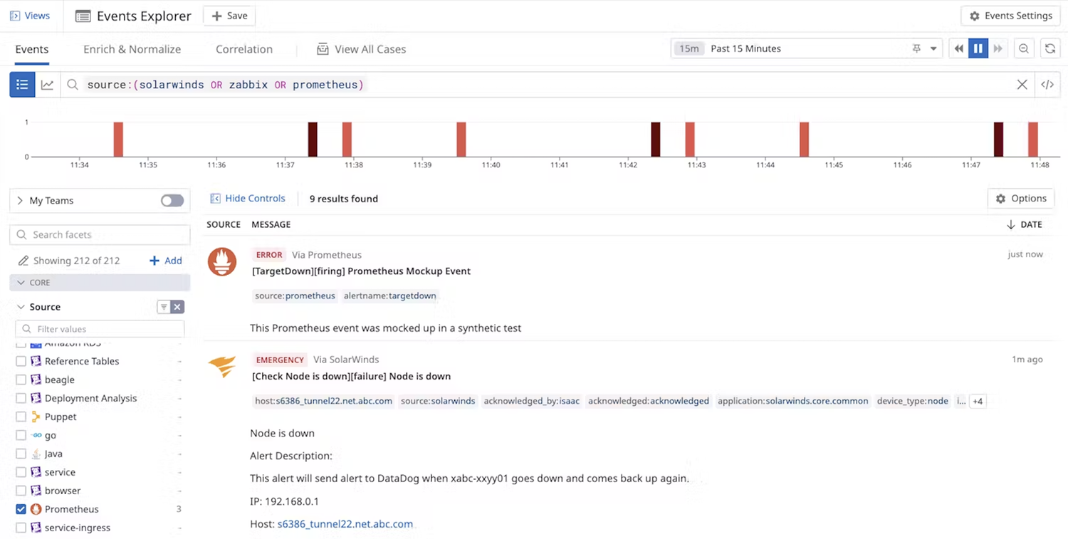Go to View All Cases
This screenshot has width=1068, height=539.
pos(362,49)
